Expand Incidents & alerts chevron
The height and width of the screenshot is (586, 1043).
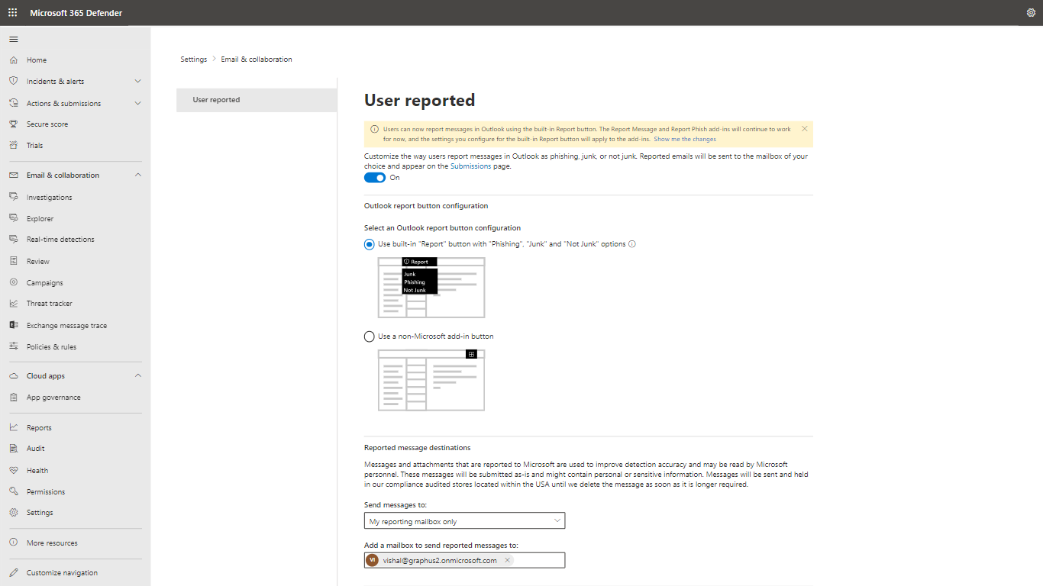tap(137, 81)
